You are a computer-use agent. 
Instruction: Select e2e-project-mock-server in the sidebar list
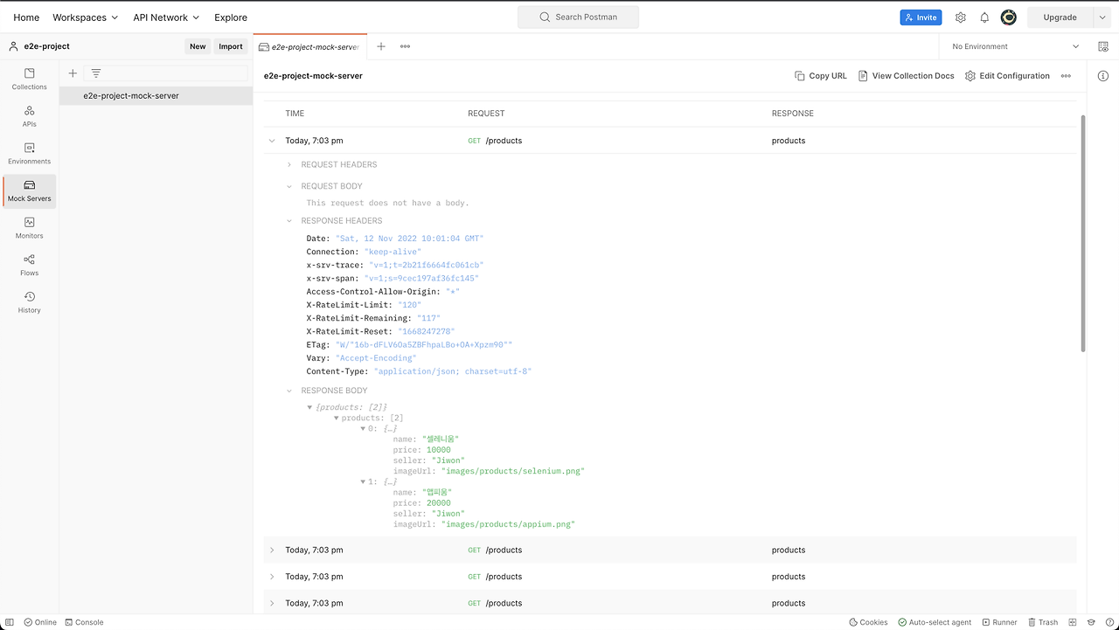click(156, 96)
